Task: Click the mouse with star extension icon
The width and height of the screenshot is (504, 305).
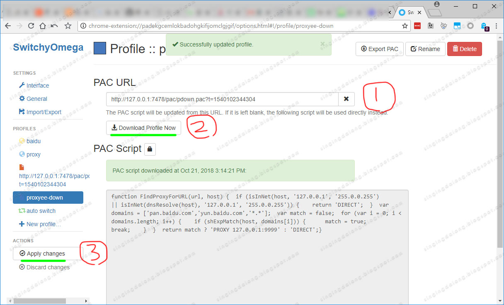Action: tap(444, 26)
